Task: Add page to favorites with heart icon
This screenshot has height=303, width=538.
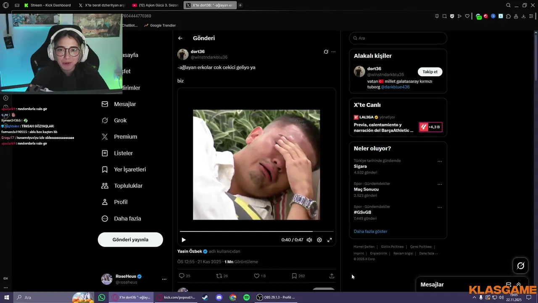Action: [467, 16]
